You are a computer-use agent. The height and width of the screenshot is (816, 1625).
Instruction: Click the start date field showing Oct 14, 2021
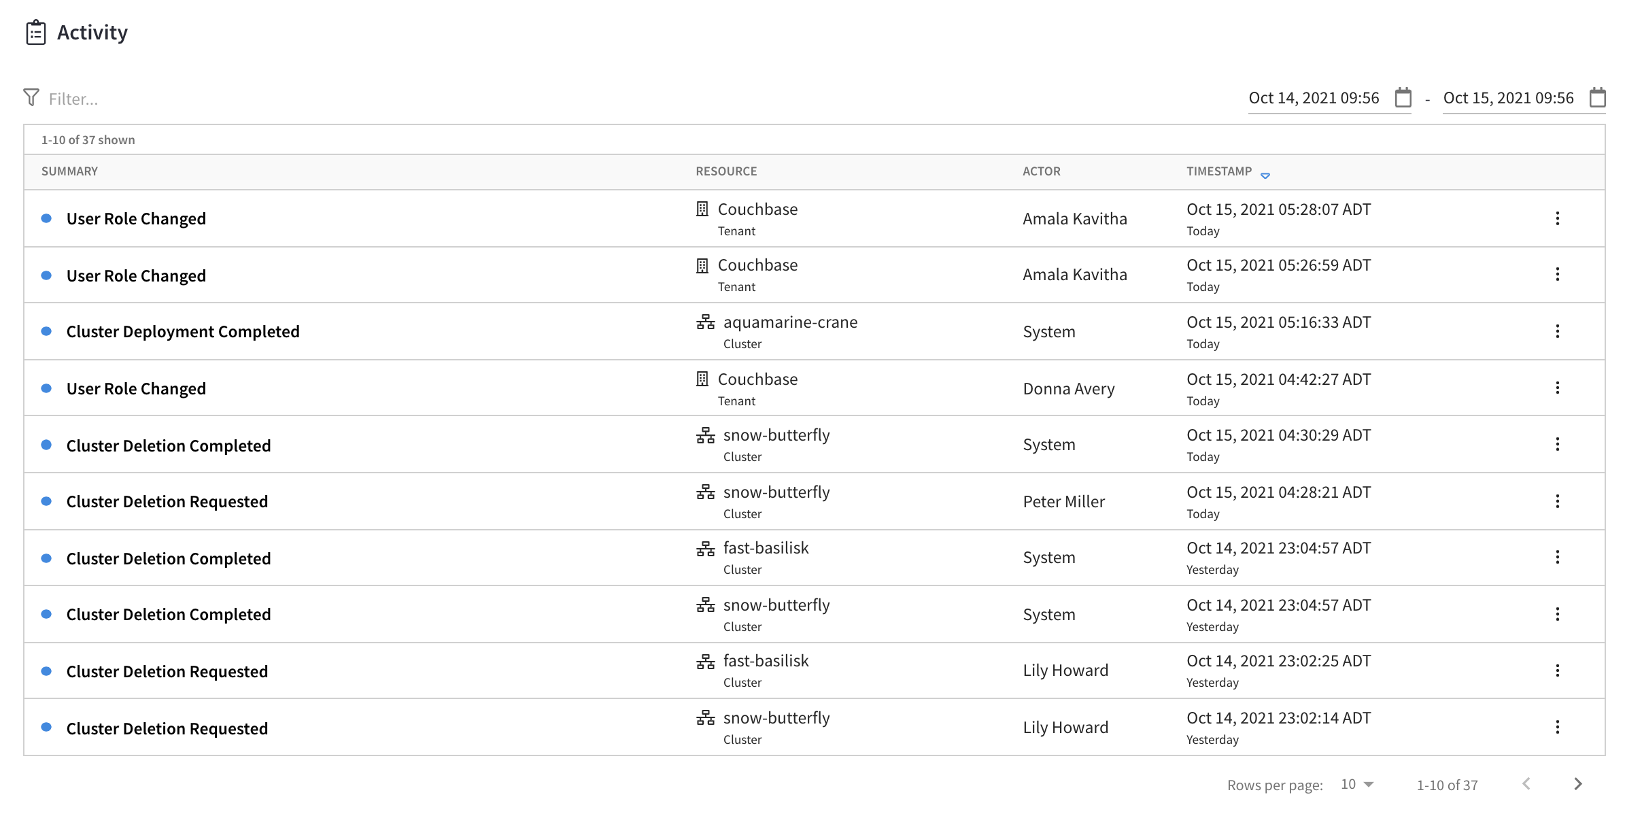tap(1312, 98)
